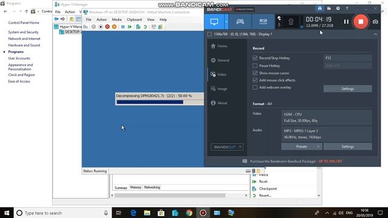The width and height of the screenshot is (388, 218).
Task: Open Bandicam scheduled recording clock icon
Action: (338, 8)
